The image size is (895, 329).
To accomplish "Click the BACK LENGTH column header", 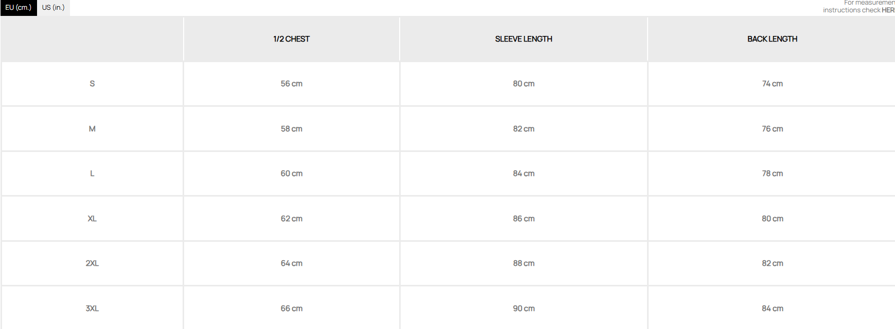I will (772, 39).
